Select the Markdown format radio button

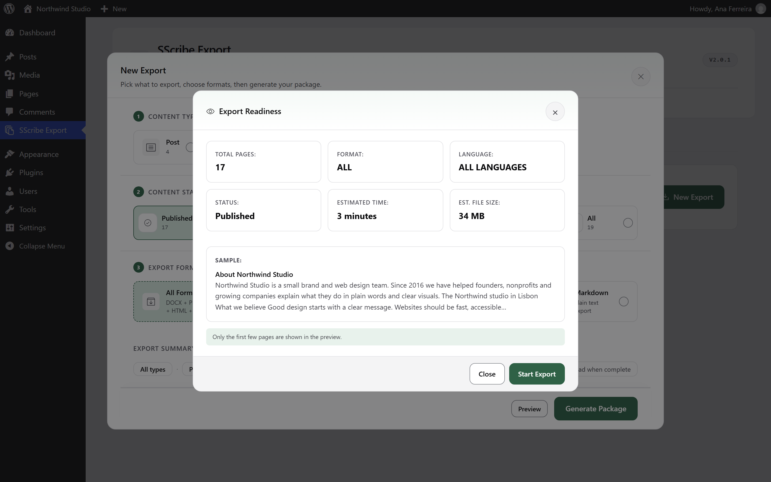pos(623,302)
